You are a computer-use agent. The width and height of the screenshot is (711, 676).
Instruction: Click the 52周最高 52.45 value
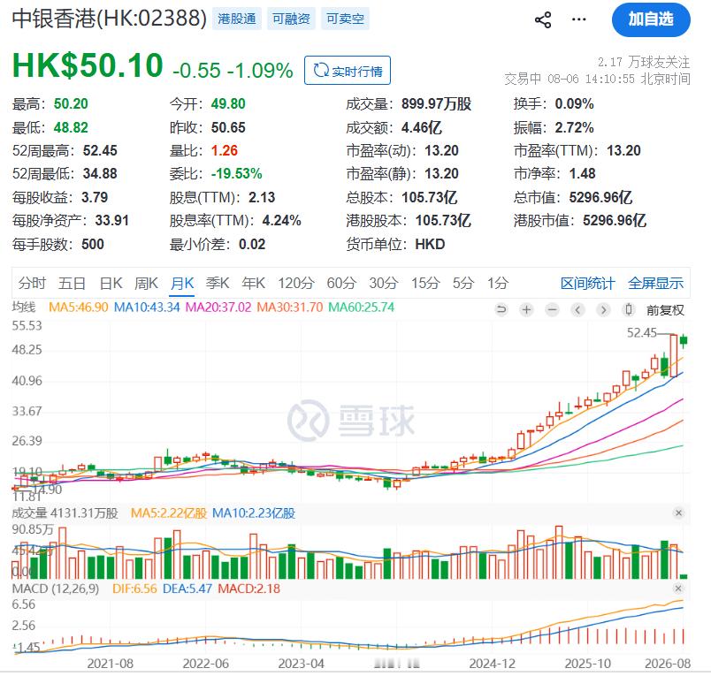pos(100,150)
